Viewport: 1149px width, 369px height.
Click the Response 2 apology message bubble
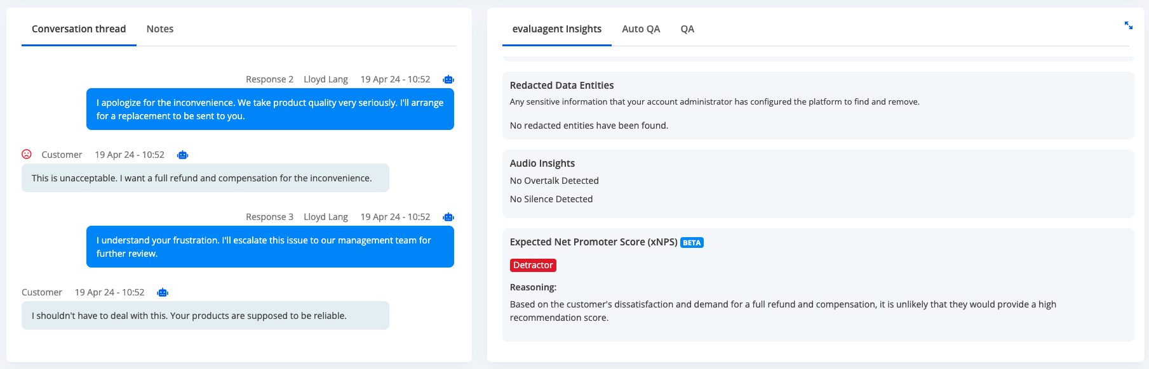[x=270, y=109]
